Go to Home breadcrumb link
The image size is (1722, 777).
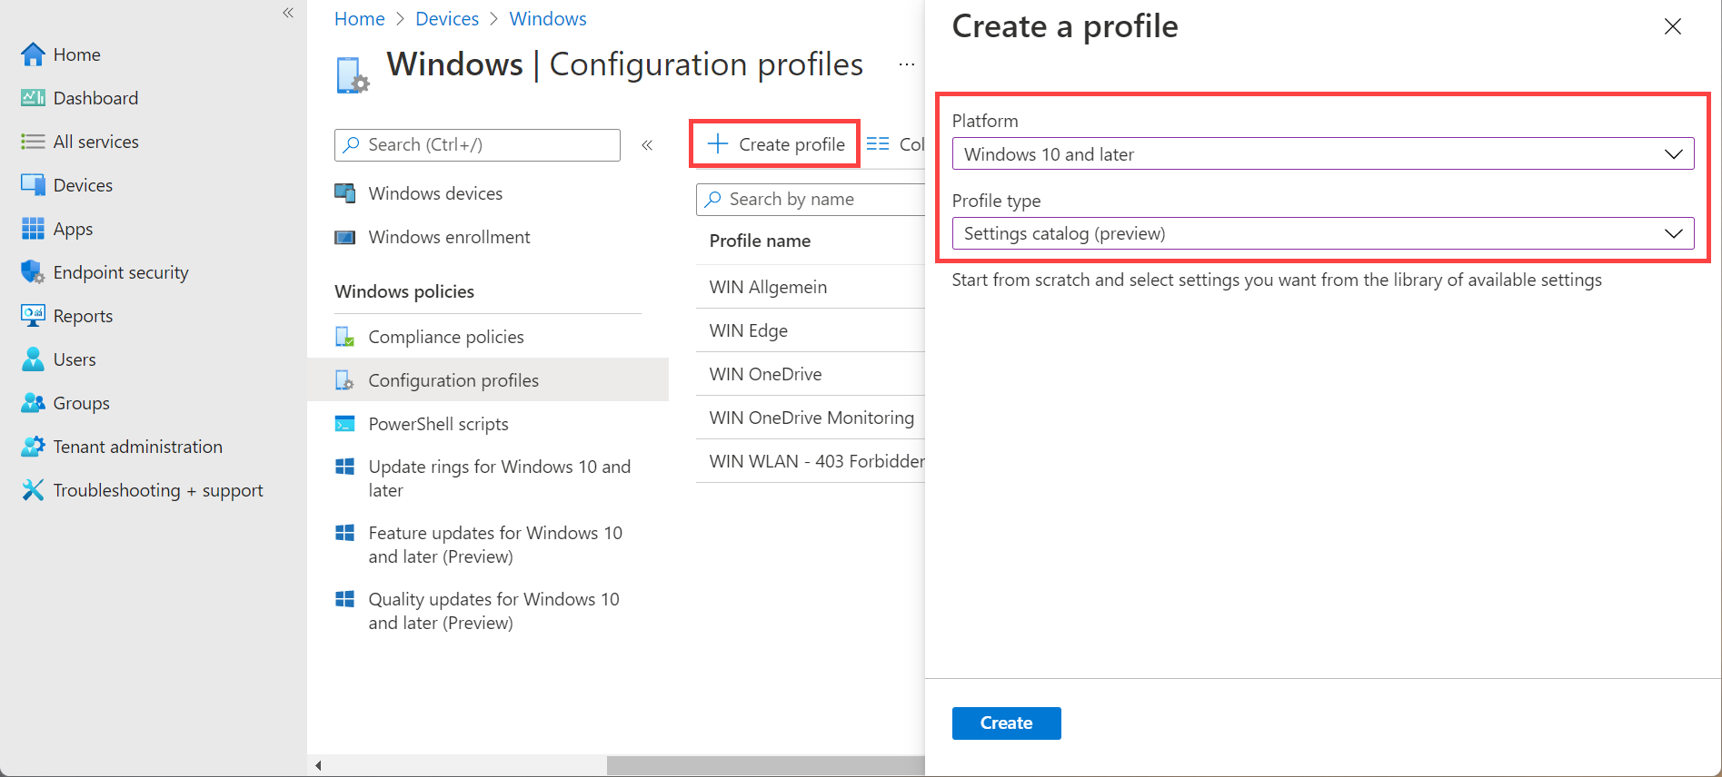click(x=360, y=19)
